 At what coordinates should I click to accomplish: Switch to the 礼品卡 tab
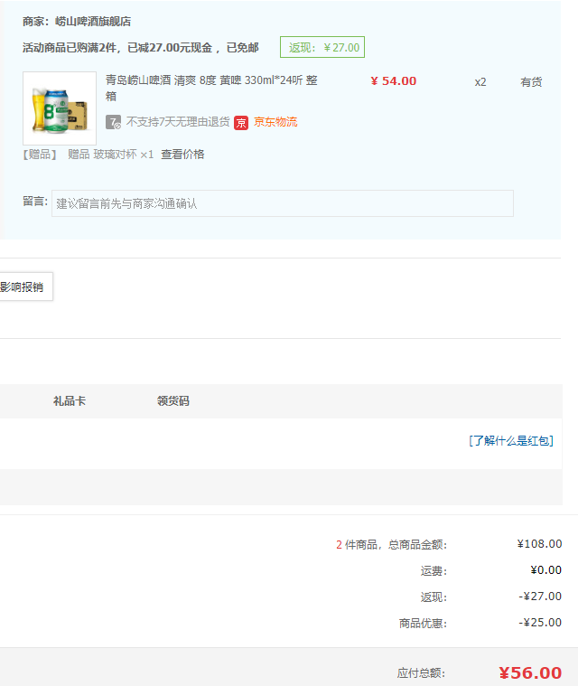click(70, 401)
